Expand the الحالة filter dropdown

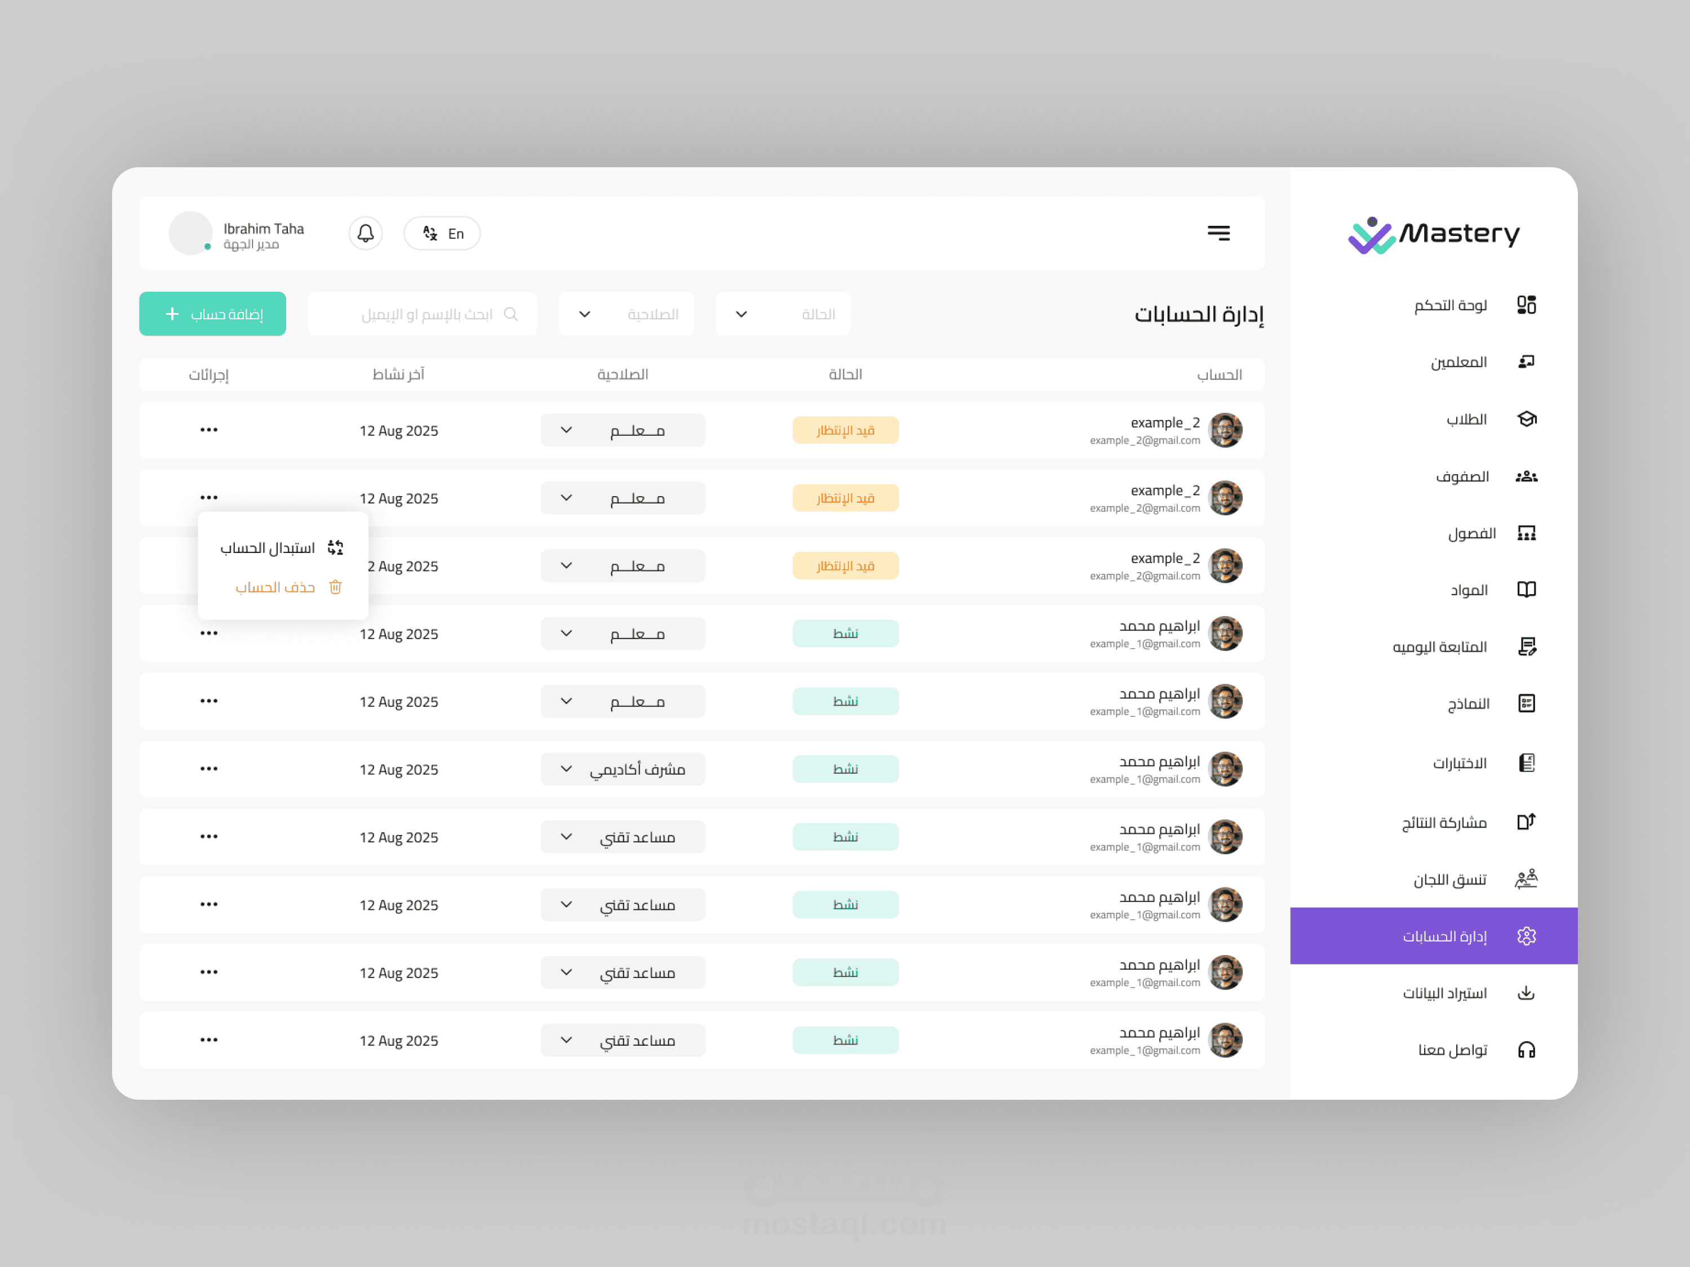pyautogui.click(x=782, y=314)
